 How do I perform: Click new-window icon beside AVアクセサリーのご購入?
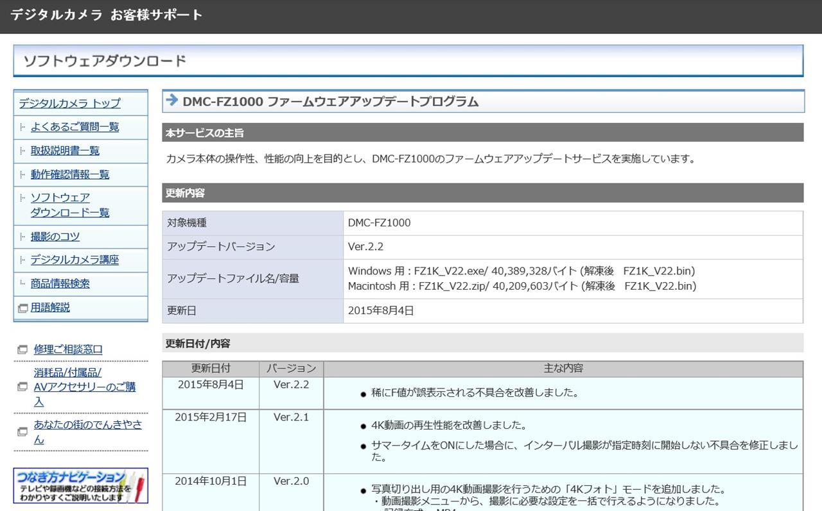22,387
